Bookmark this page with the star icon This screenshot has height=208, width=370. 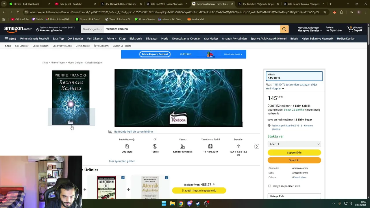tap(325, 12)
